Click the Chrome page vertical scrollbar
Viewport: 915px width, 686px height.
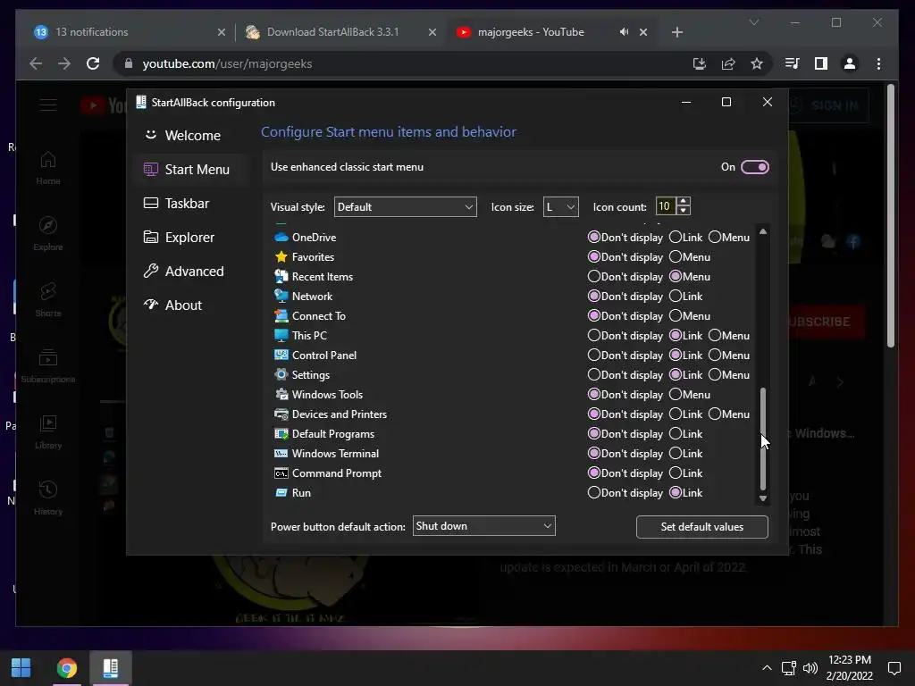891,216
